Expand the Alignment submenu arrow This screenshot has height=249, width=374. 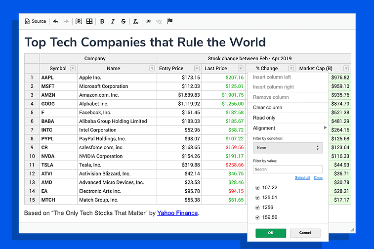pos(325,128)
